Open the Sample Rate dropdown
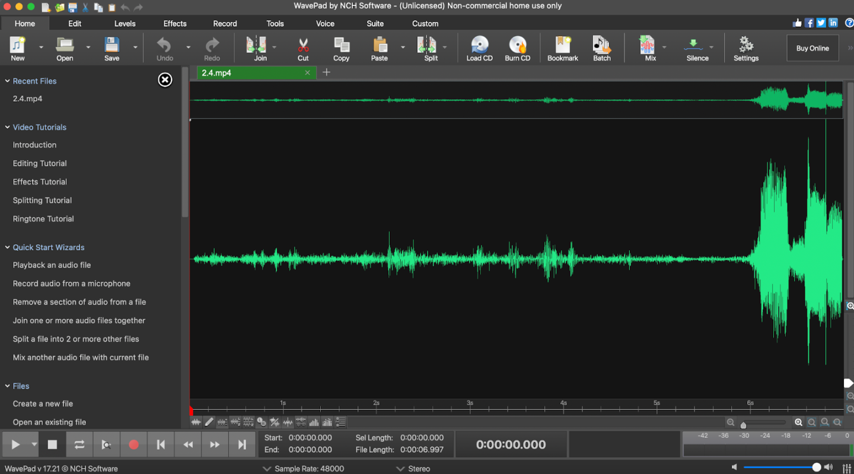The image size is (854, 474). pos(267,468)
